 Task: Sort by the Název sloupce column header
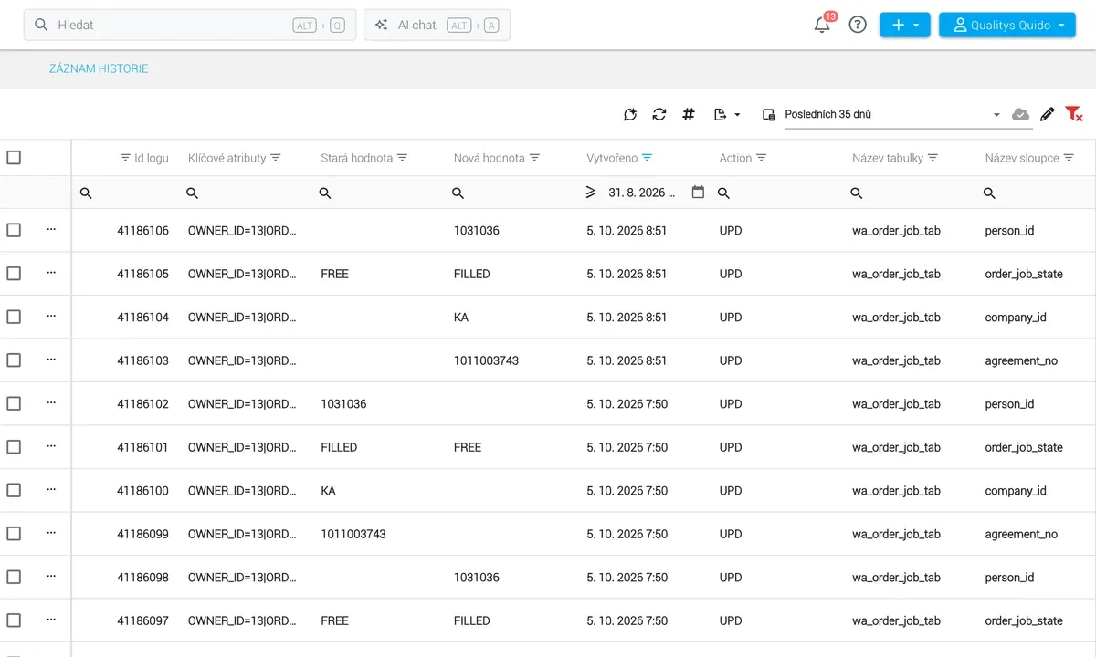coord(1022,158)
